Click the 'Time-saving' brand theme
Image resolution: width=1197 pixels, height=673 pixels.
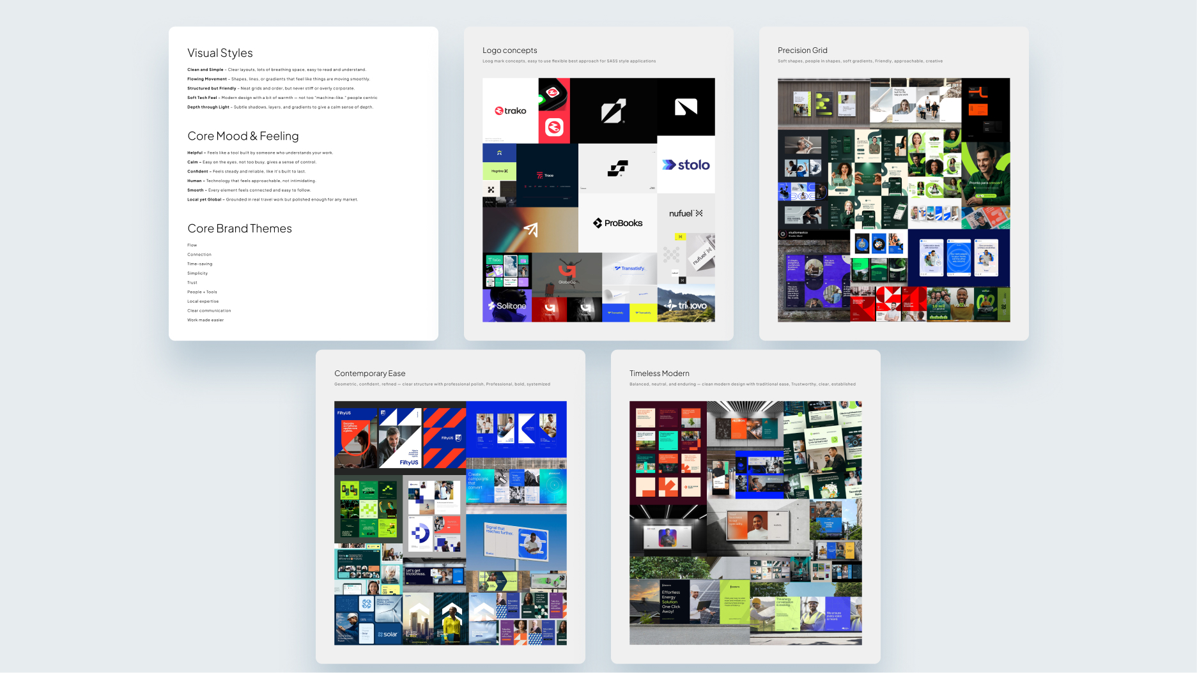click(x=200, y=264)
